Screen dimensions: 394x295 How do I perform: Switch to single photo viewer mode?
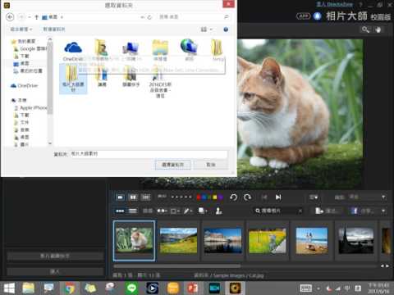(120, 197)
